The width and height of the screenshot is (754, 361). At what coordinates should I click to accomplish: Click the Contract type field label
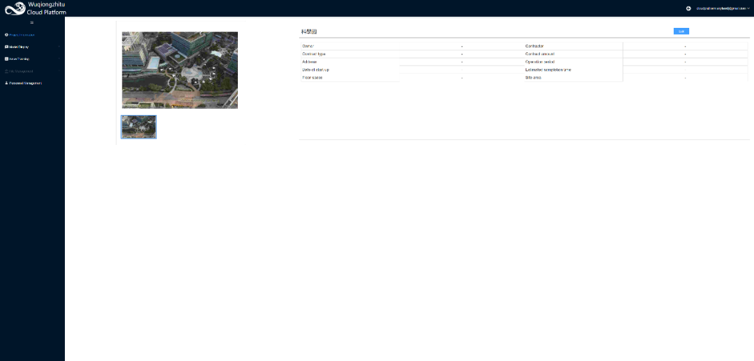tap(313, 54)
